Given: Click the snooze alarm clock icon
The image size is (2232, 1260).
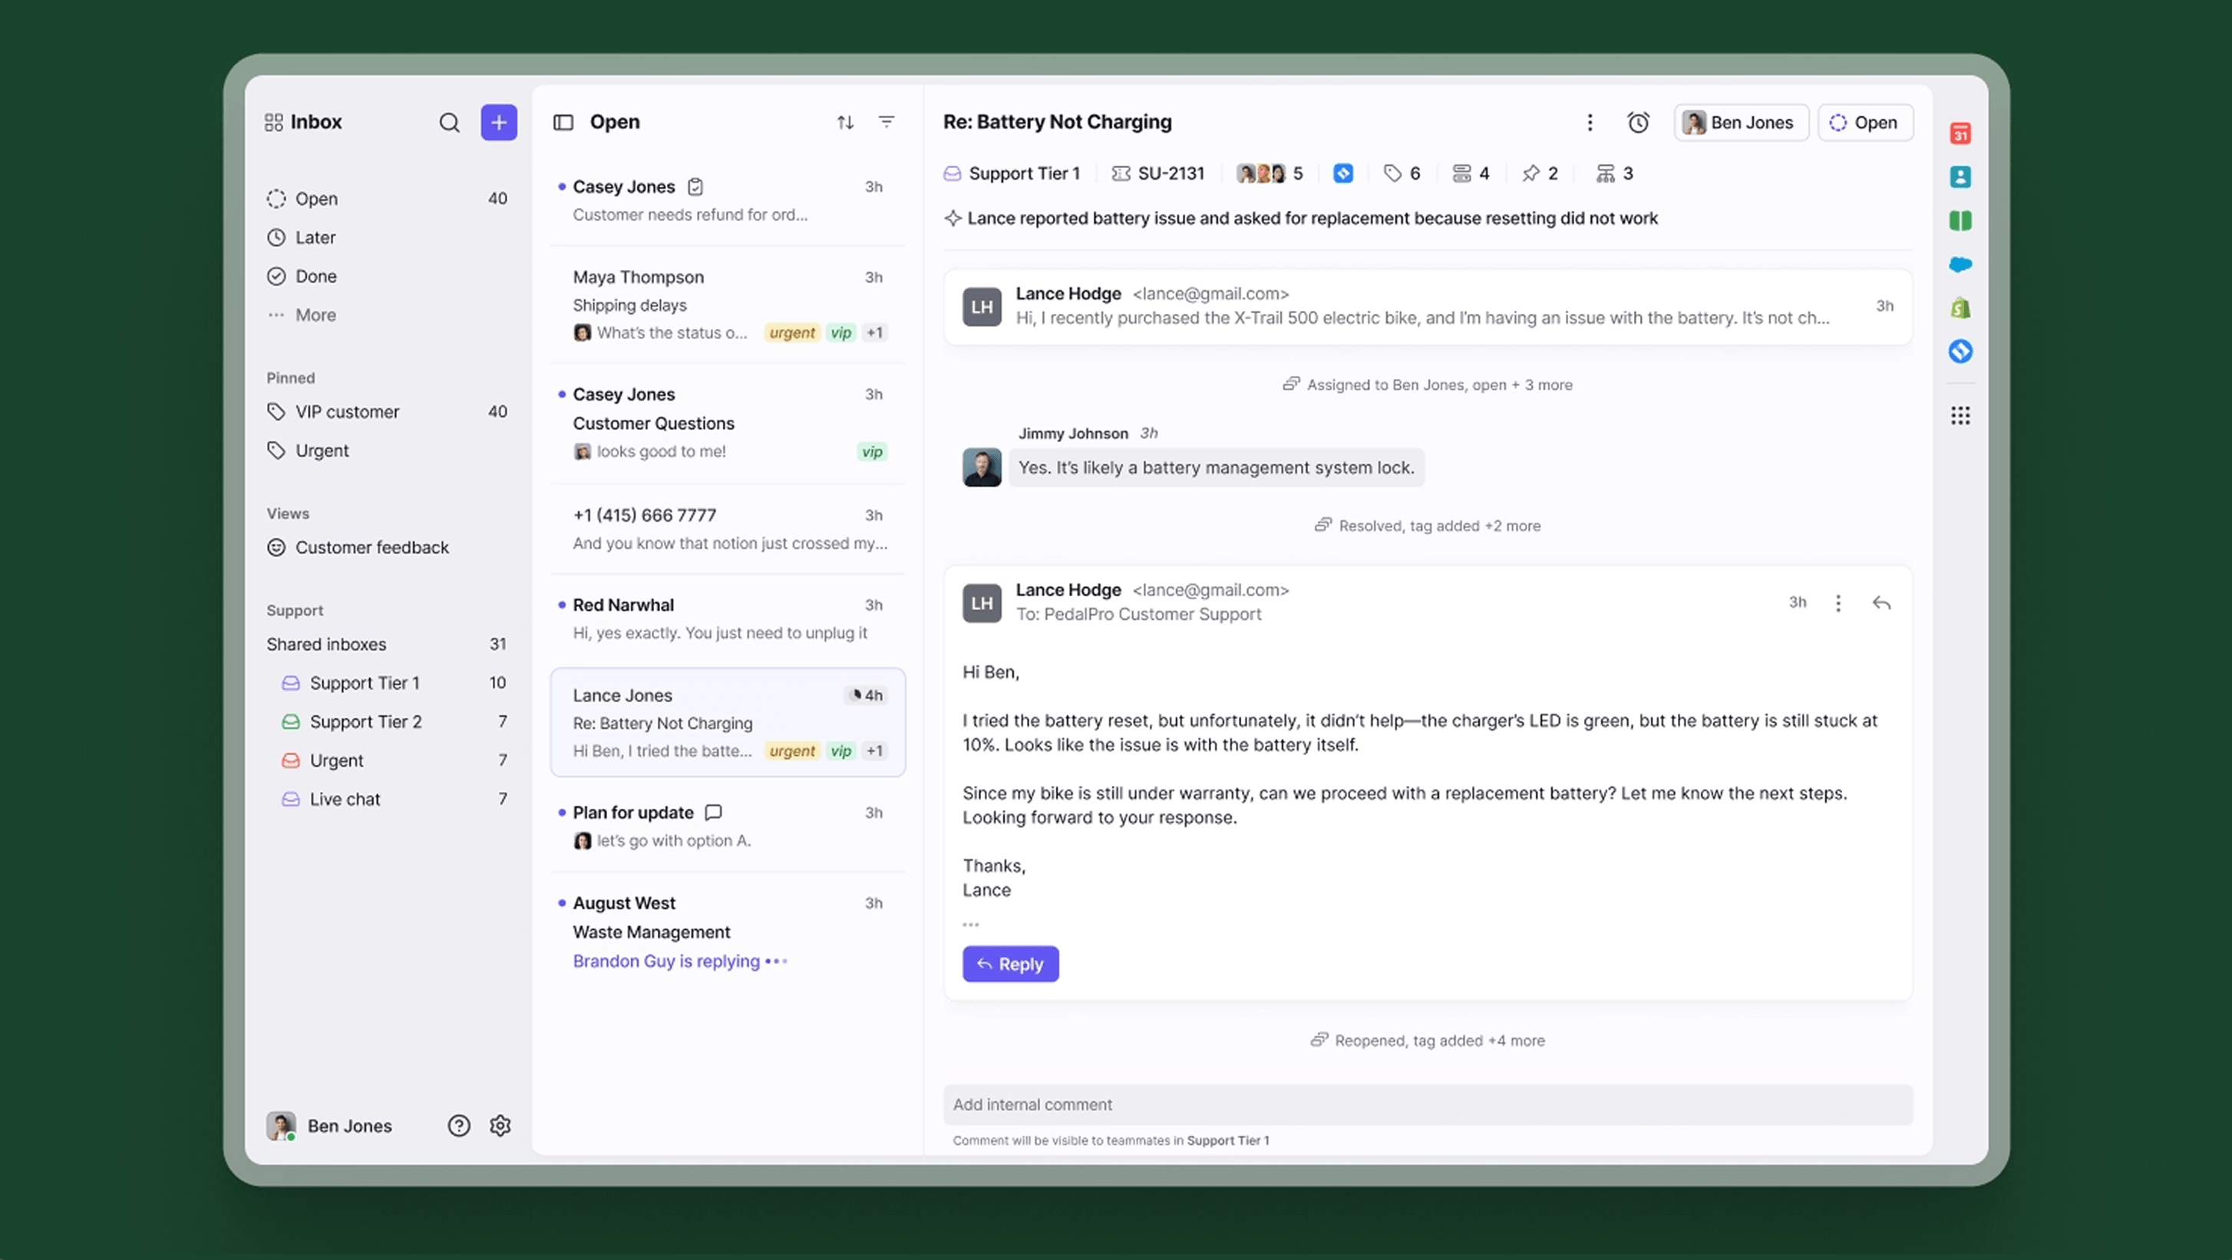Looking at the screenshot, I should tap(1638, 122).
